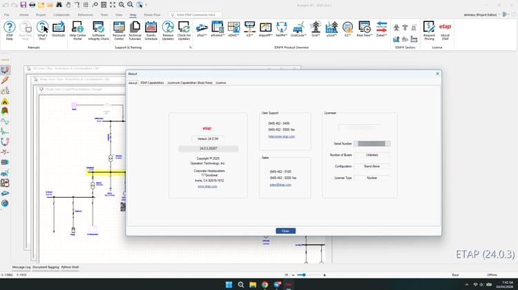Click Request Pricing in License group
518x290 pixels.
429,30
